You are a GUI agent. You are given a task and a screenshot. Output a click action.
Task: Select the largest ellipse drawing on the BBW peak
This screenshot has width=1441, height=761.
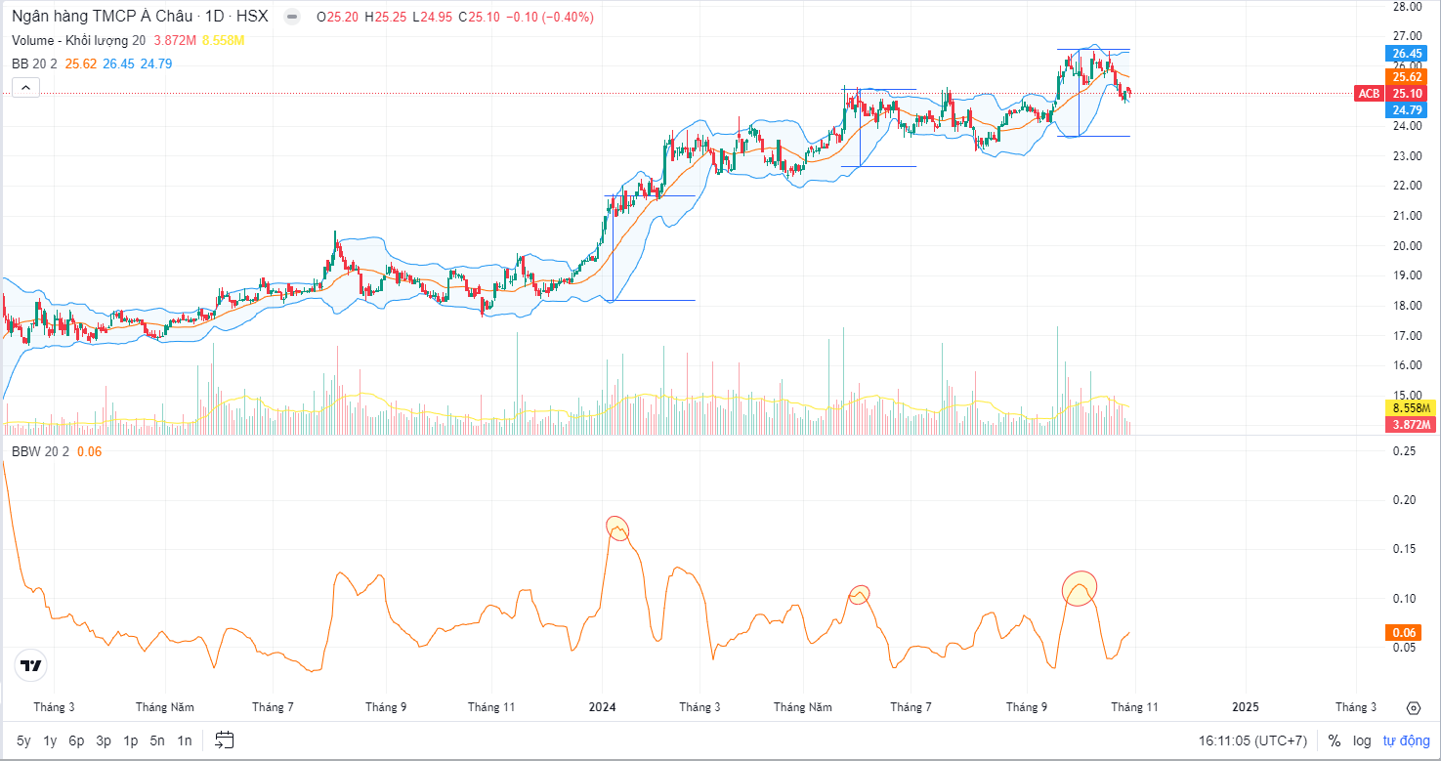(x=1080, y=588)
